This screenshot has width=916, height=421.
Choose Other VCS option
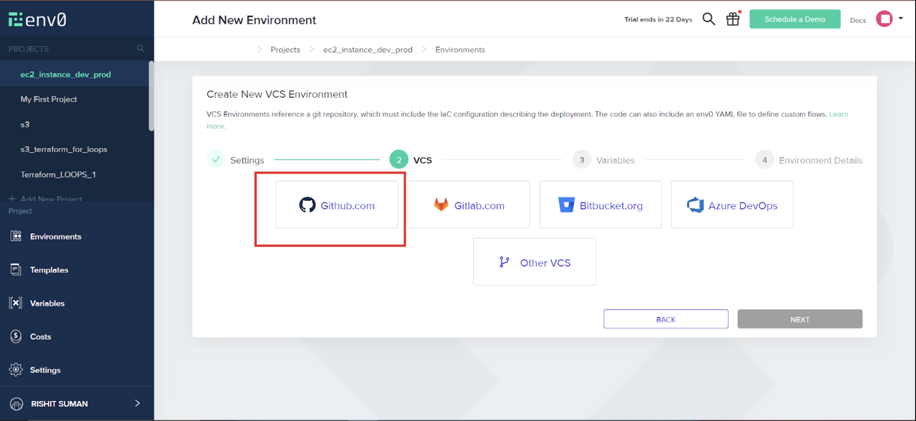click(535, 262)
